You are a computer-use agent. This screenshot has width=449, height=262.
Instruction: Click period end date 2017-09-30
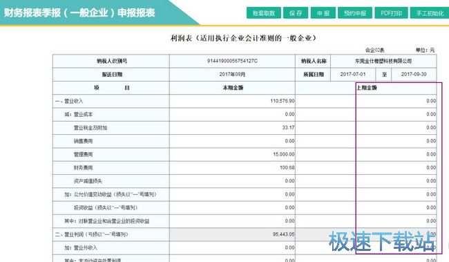pos(414,74)
